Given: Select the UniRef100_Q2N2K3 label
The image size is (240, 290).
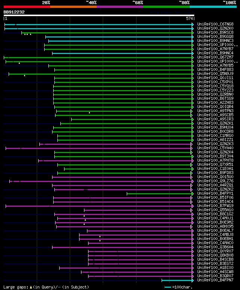Looking at the screenshot, I should [215, 144].
